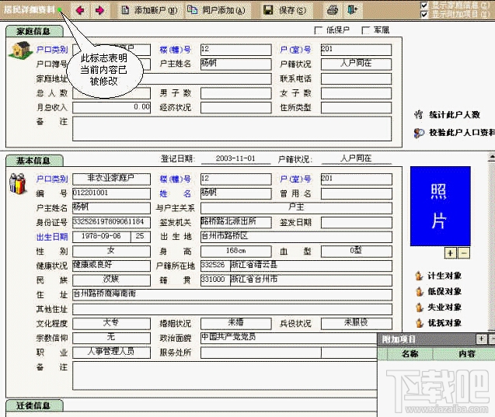Click the 失业对象 person icon
Image resolution: width=495 pixels, height=417 pixels.
pyautogui.click(x=420, y=308)
